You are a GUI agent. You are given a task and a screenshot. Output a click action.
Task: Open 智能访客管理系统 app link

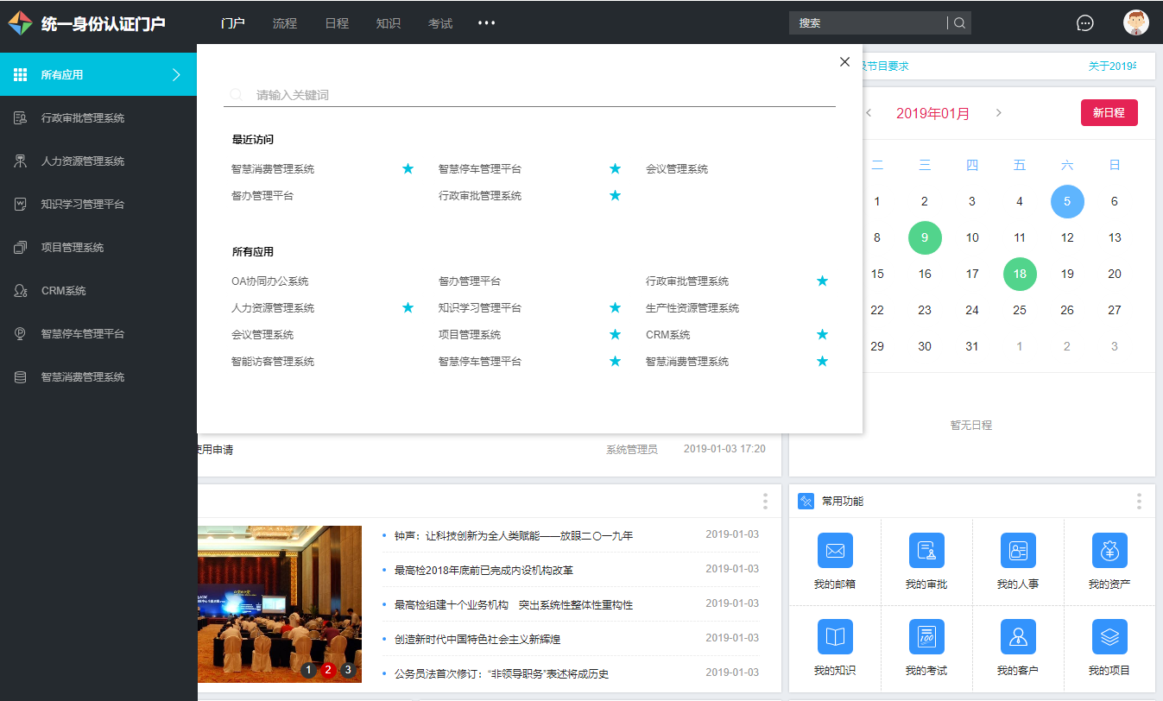tap(273, 362)
